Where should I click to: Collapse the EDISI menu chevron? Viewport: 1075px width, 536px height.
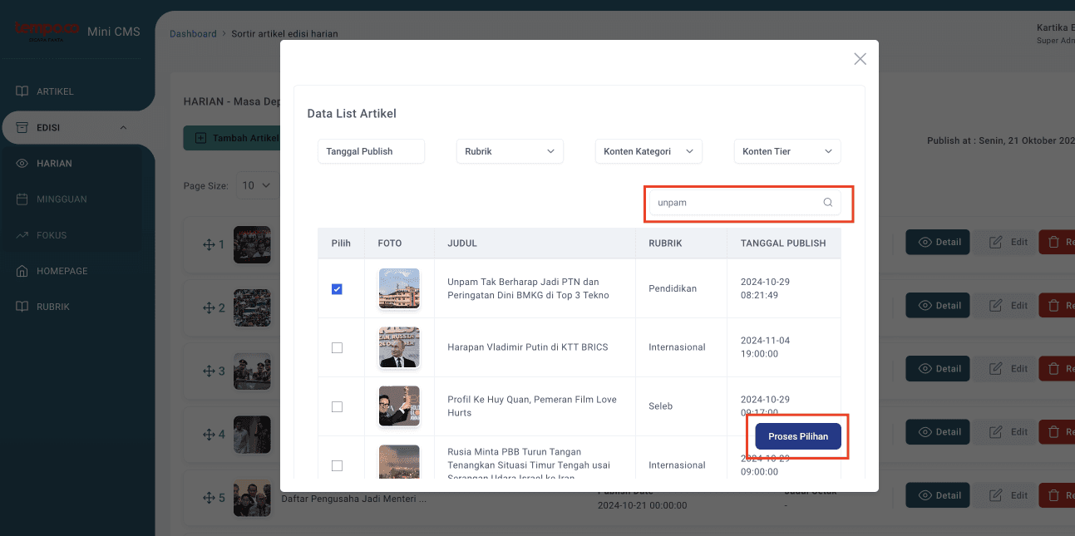click(x=123, y=128)
